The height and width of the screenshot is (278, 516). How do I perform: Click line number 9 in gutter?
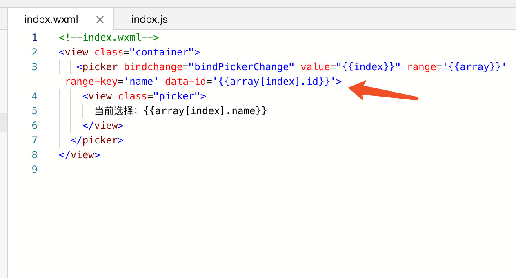pos(34,170)
